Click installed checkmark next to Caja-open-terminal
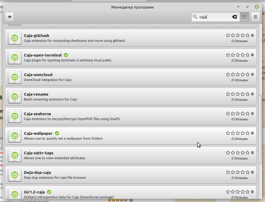Screen dimensions: 265x202 tap(66, 55)
